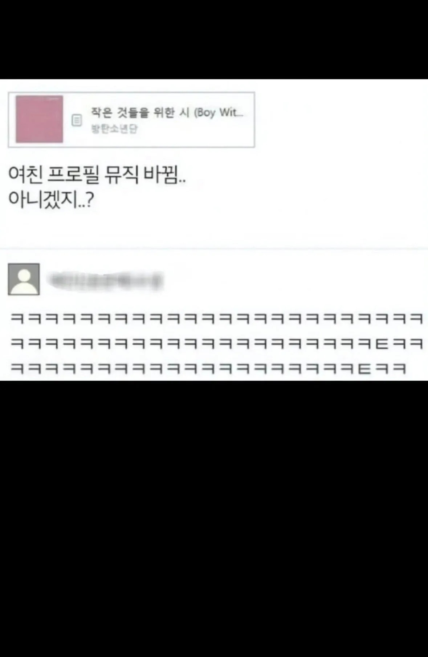Viewport: 428px width, 657px height.
Task: Click the commenter's default gray avatar icon
Action: pos(24,279)
